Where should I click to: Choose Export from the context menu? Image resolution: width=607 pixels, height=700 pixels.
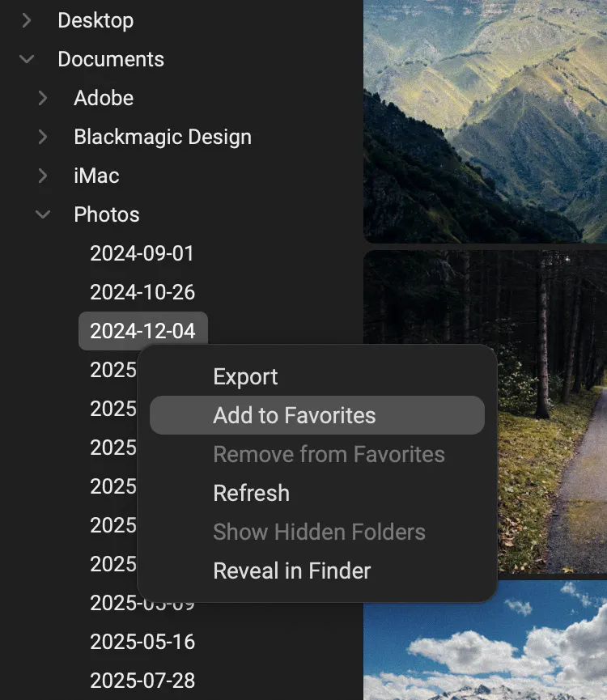coord(245,376)
